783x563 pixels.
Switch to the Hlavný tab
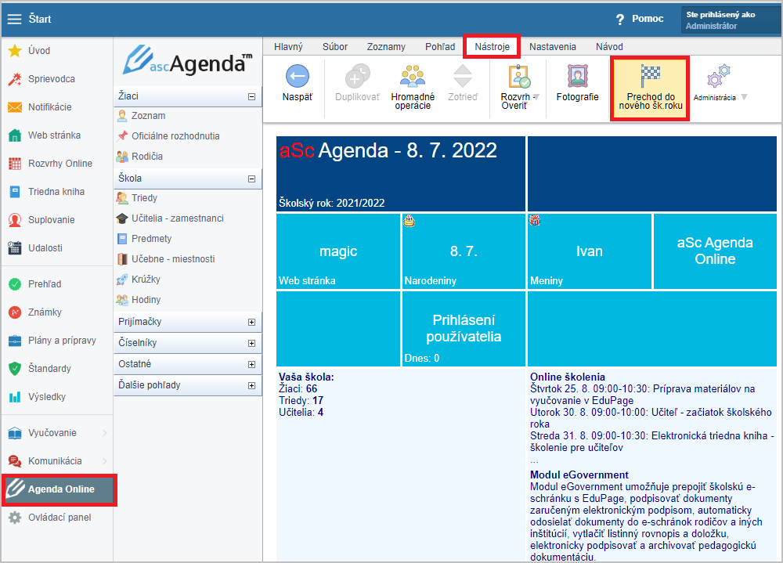click(x=288, y=46)
